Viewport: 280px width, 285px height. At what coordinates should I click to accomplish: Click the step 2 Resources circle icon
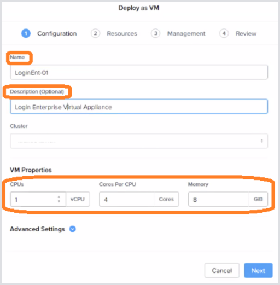(x=95, y=33)
